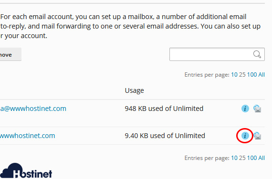Open the a@wwwhostinet.com email address link
Image resolution: width=272 pixels, height=179 pixels.
click(33, 109)
